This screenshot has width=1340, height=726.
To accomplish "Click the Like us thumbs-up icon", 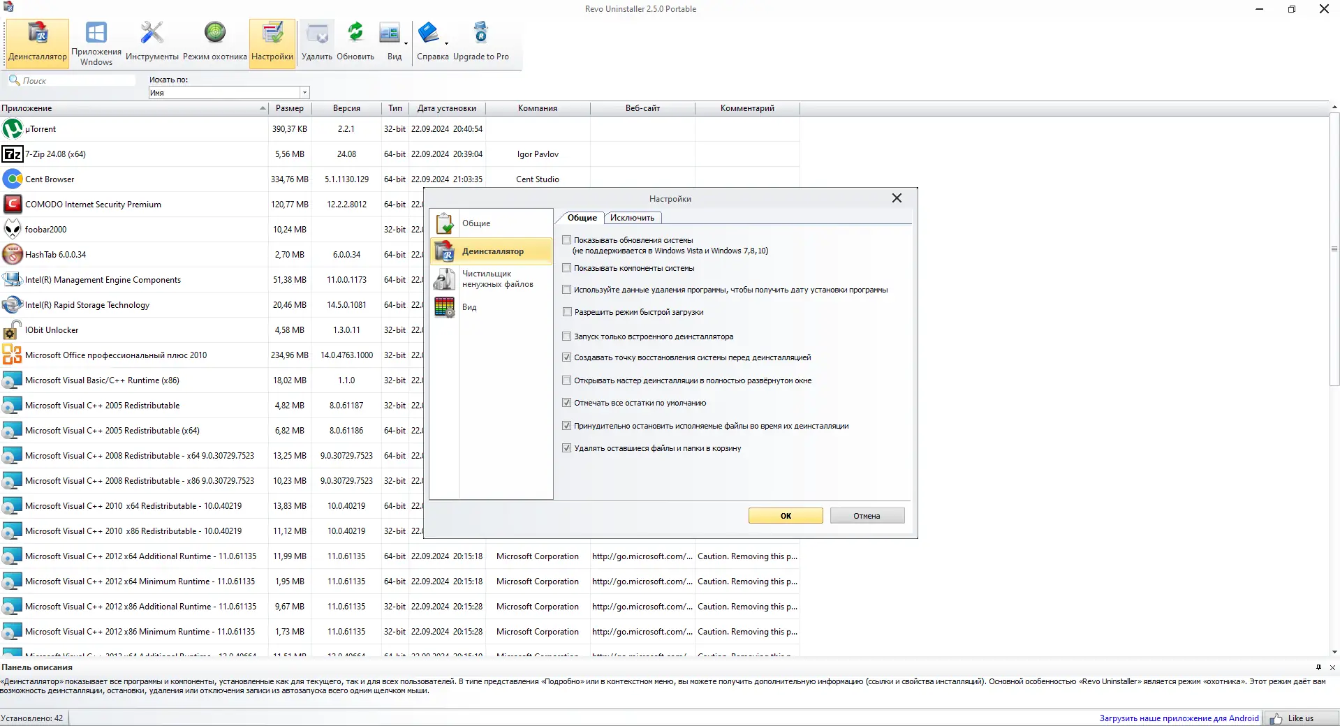I will click(x=1276, y=718).
